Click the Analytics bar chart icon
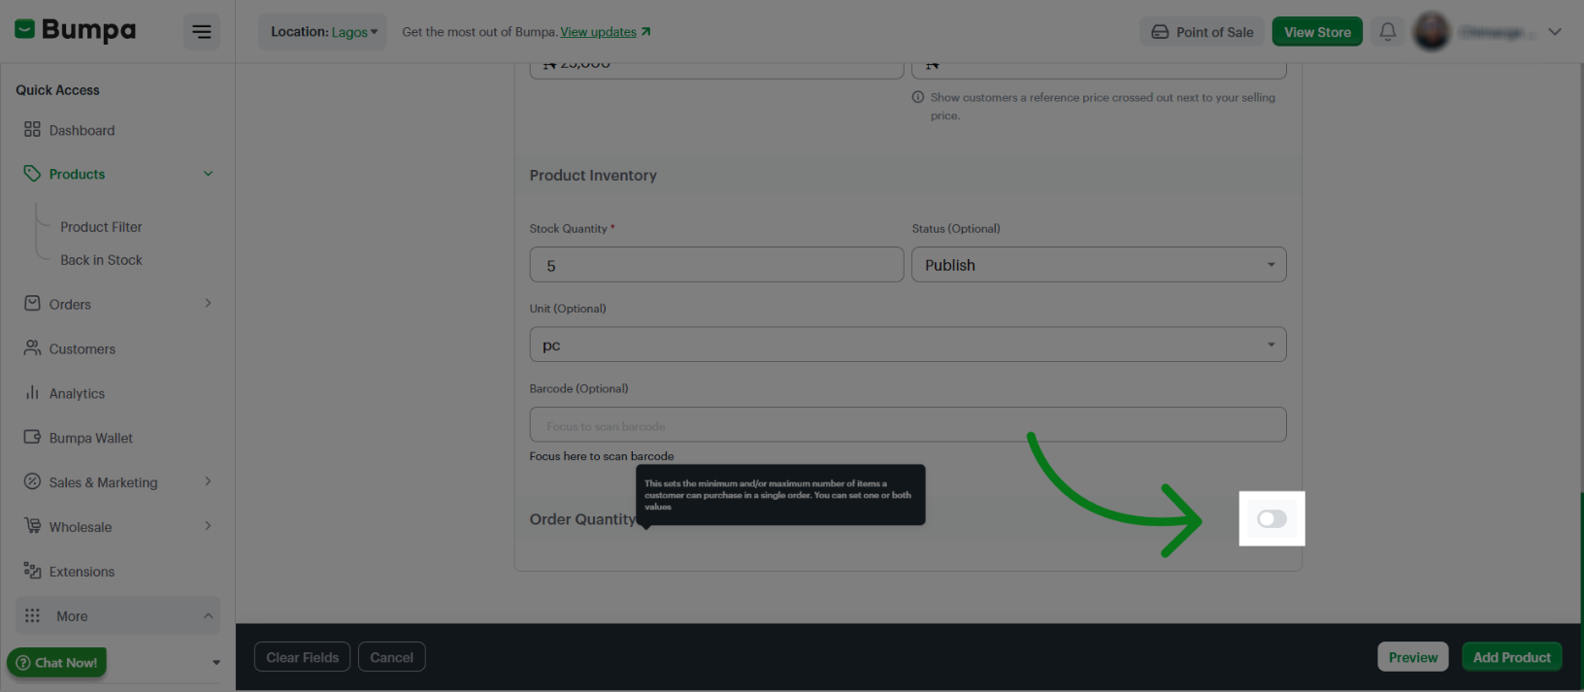The image size is (1584, 692). 32,392
